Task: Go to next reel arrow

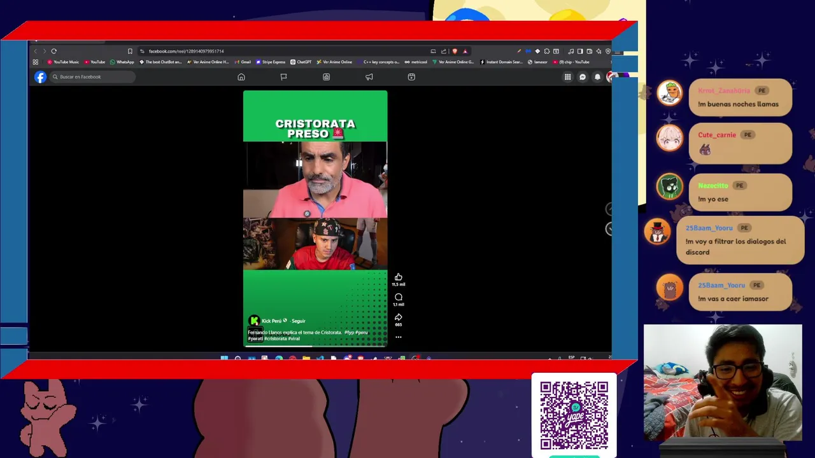Action: click(608, 229)
